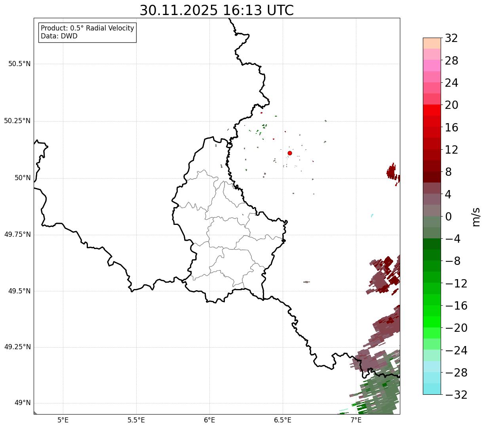
Task: Click the latitude label "50.5°N"
Action: click(19, 64)
